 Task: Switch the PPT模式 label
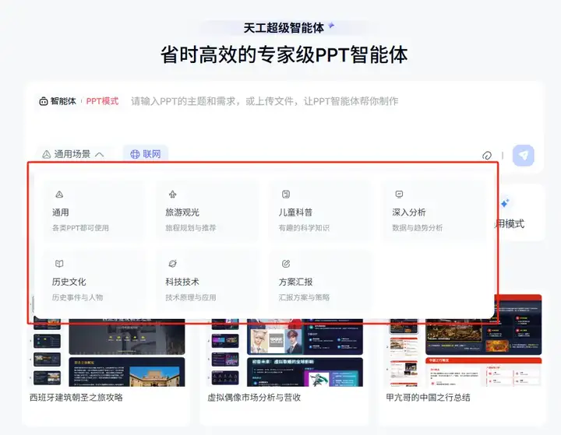pyautogui.click(x=102, y=101)
